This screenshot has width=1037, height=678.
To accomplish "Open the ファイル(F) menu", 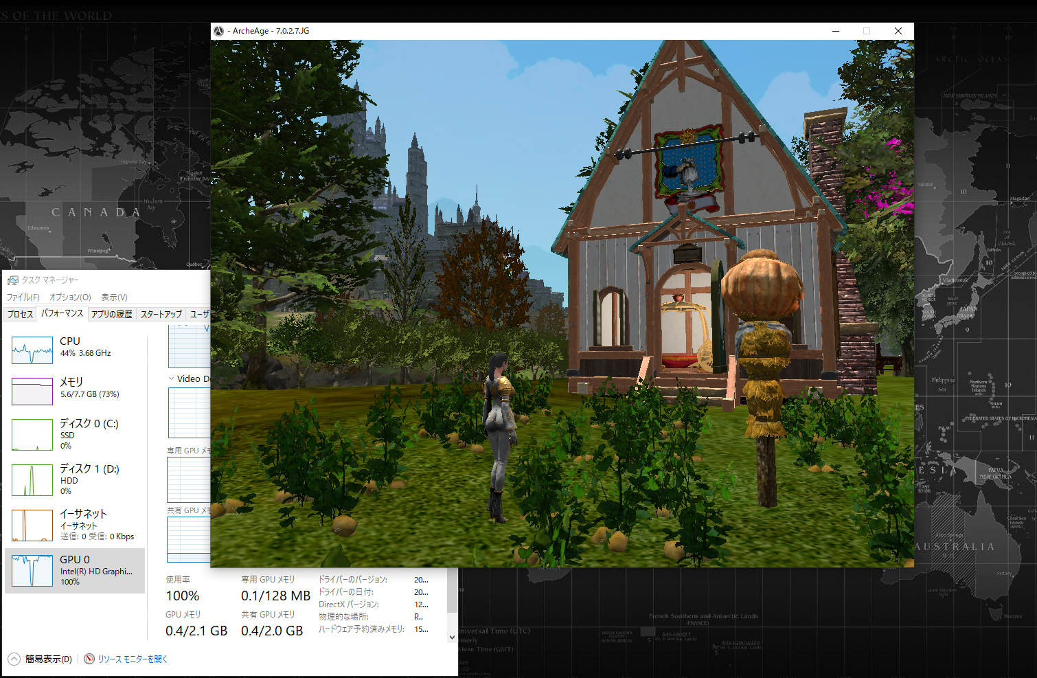I will [23, 297].
